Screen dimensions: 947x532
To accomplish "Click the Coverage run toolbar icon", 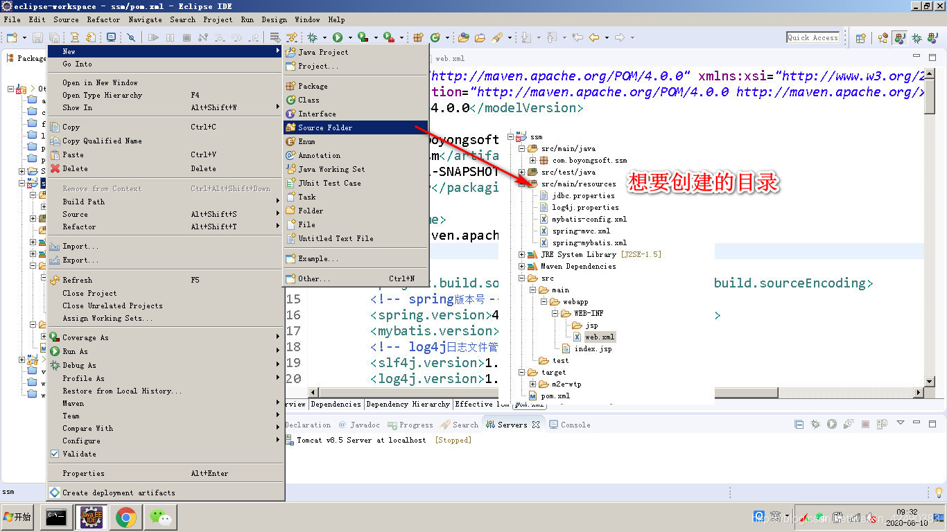I will pyautogui.click(x=363, y=37).
